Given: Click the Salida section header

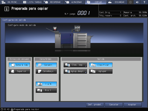Looking at the screenshot, I should click(101, 59).
